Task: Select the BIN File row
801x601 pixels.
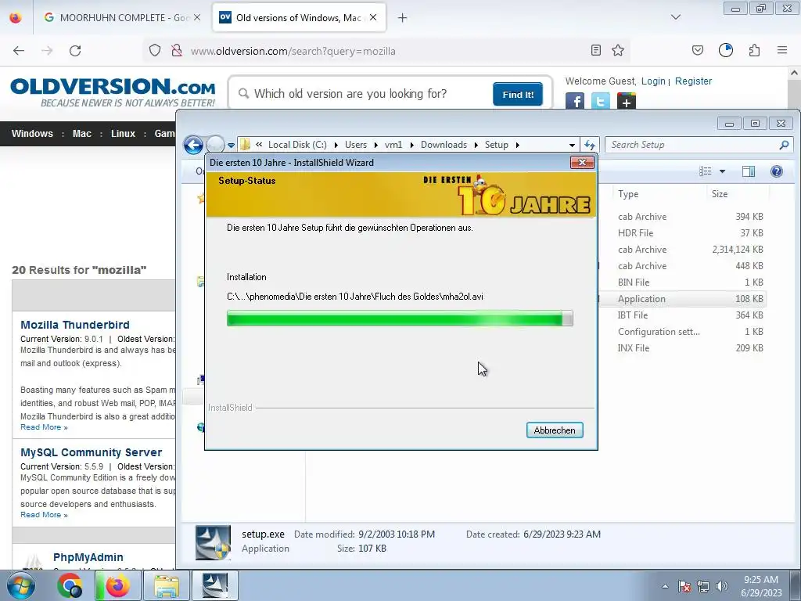Action: 682,282
